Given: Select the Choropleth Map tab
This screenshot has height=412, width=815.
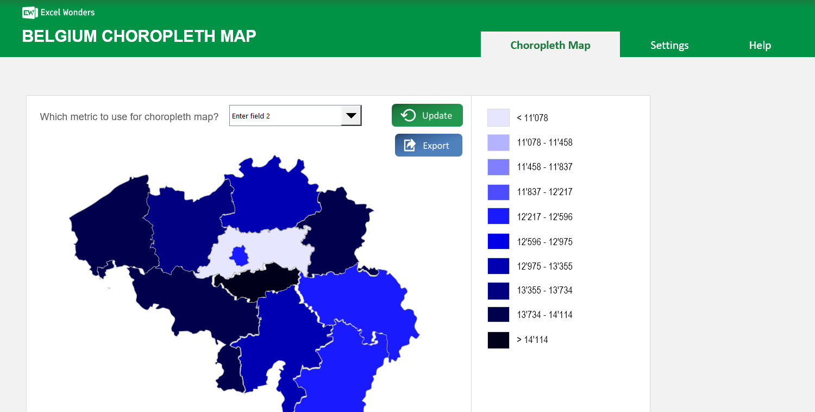Looking at the screenshot, I should pos(550,45).
